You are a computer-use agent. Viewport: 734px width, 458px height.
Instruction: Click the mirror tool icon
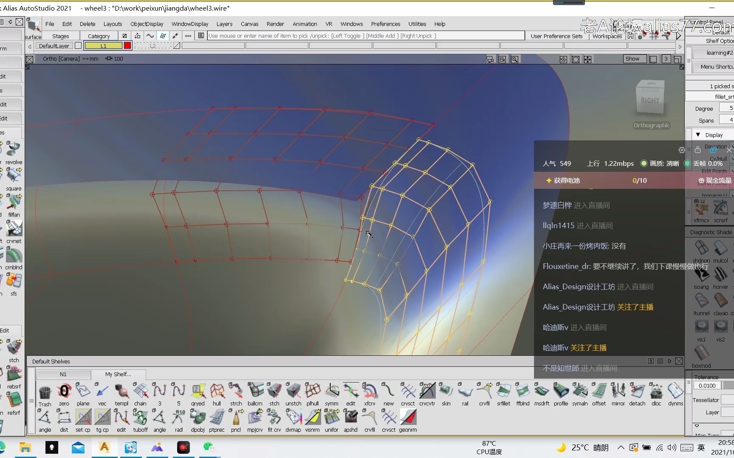tap(618, 391)
